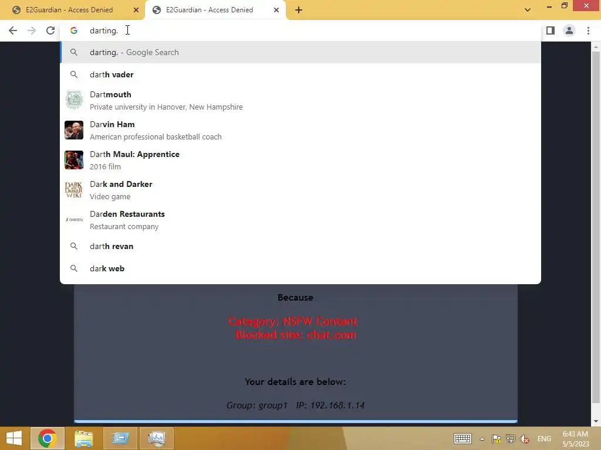Viewport: 601px width, 450px height.
Task: Click the Darvin Ham photo thumbnail
Action: (x=74, y=130)
